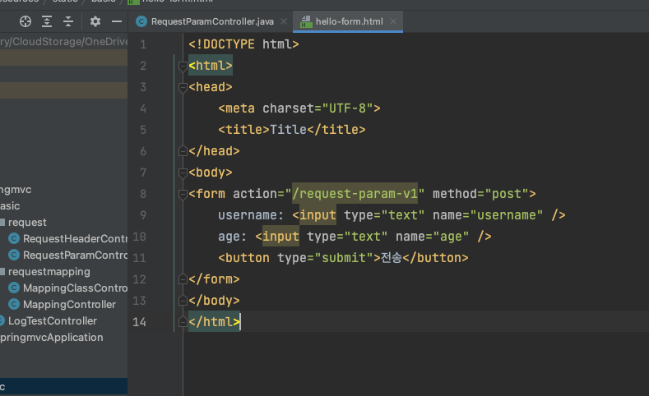Collapse the form tag fold on line 8

183,194
